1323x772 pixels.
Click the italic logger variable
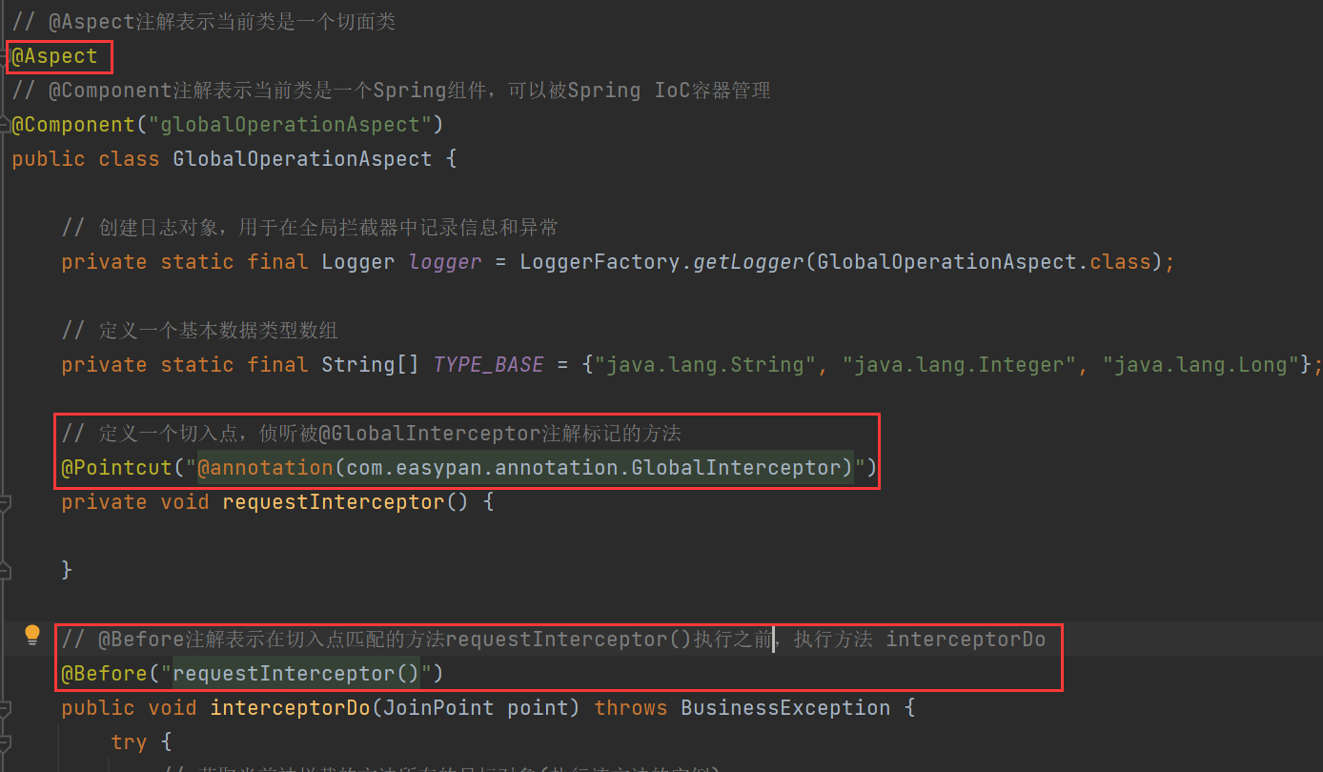tap(445, 262)
